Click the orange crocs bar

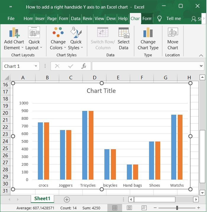tap(46, 151)
